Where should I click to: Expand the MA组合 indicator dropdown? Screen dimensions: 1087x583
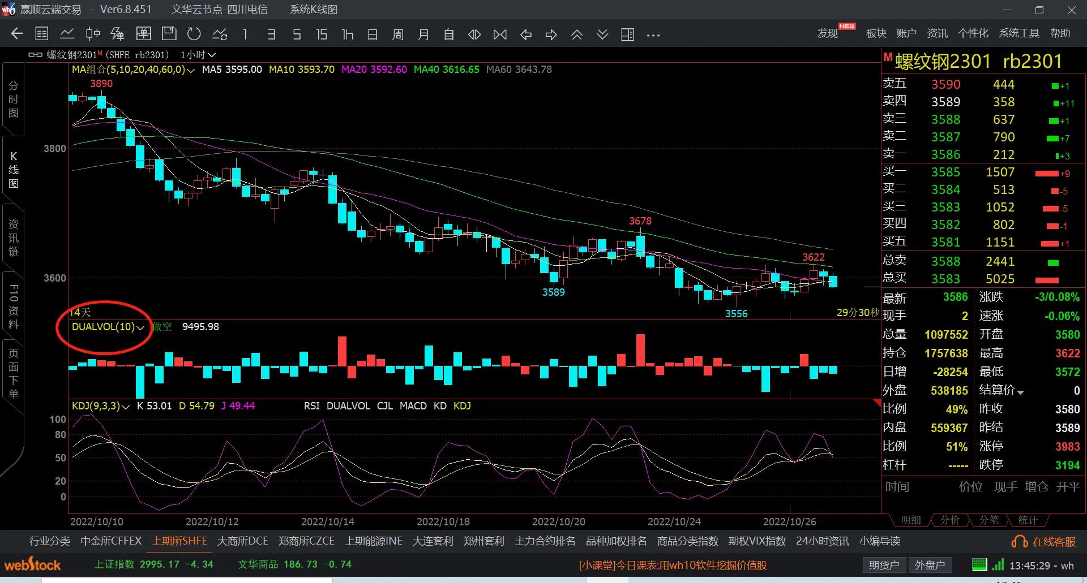(191, 70)
